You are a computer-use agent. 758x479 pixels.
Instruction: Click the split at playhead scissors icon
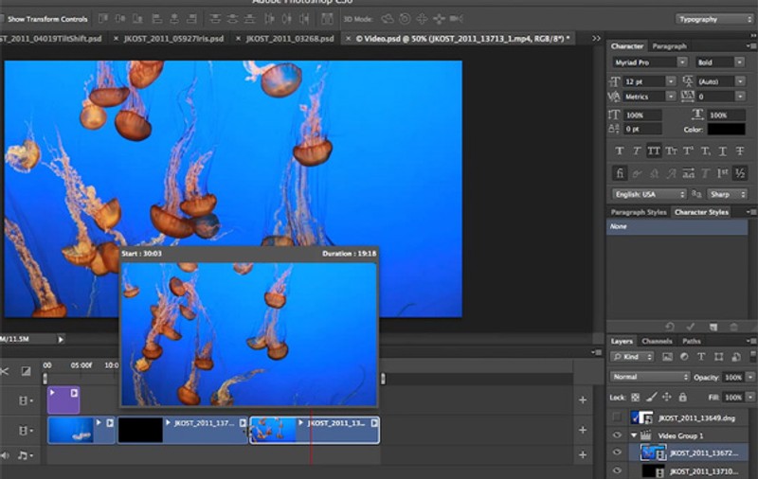pyautogui.click(x=4, y=371)
